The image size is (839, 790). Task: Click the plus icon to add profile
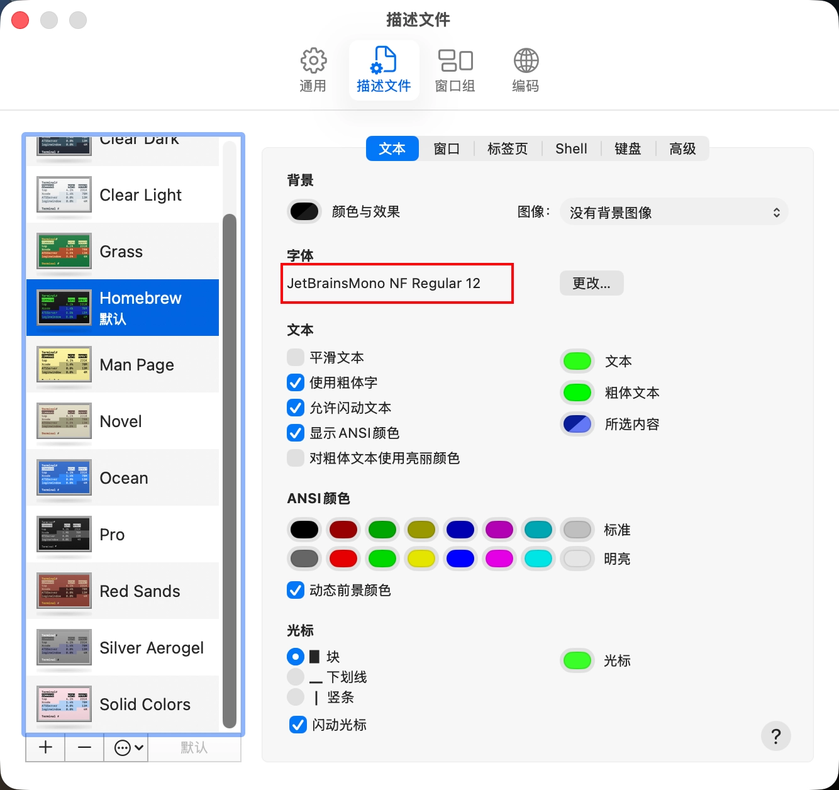tap(45, 747)
